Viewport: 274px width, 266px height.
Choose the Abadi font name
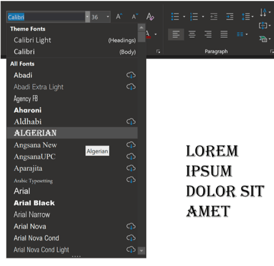[23, 75]
